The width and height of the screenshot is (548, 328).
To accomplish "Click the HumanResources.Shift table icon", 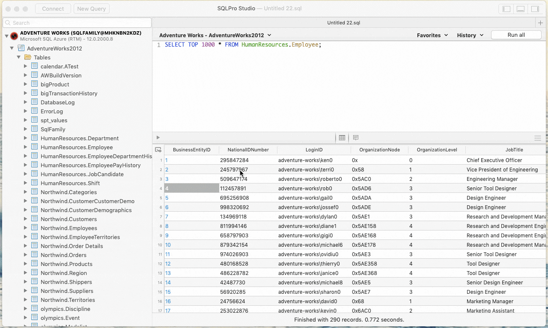I will [x=35, y=183].
